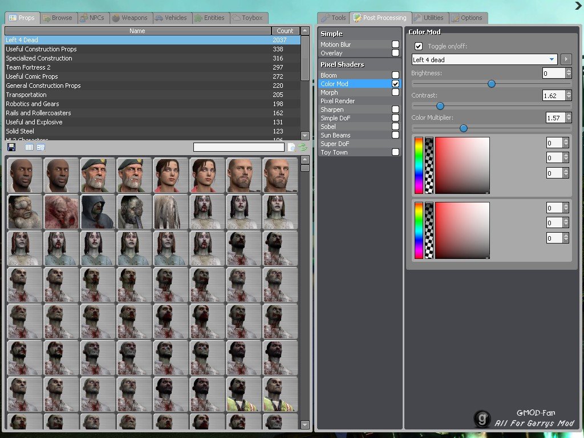This screenshot has height=438, width=584.
Task: Click the rainbow hue bar of the lower color picker
Action: pos(419,230)
